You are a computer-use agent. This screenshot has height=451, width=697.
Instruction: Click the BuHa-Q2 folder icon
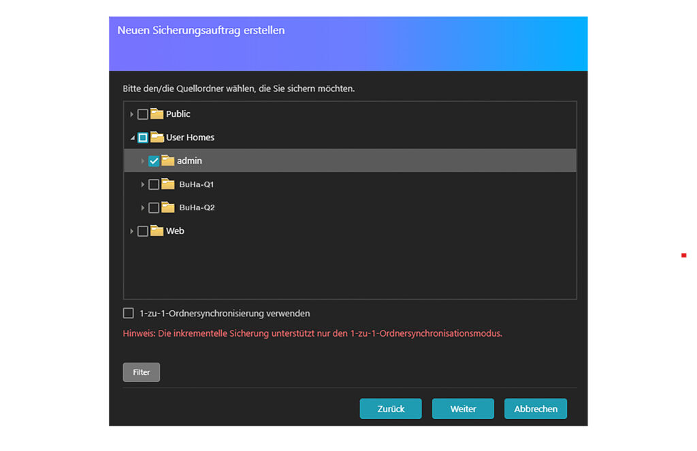click(167, 207)
